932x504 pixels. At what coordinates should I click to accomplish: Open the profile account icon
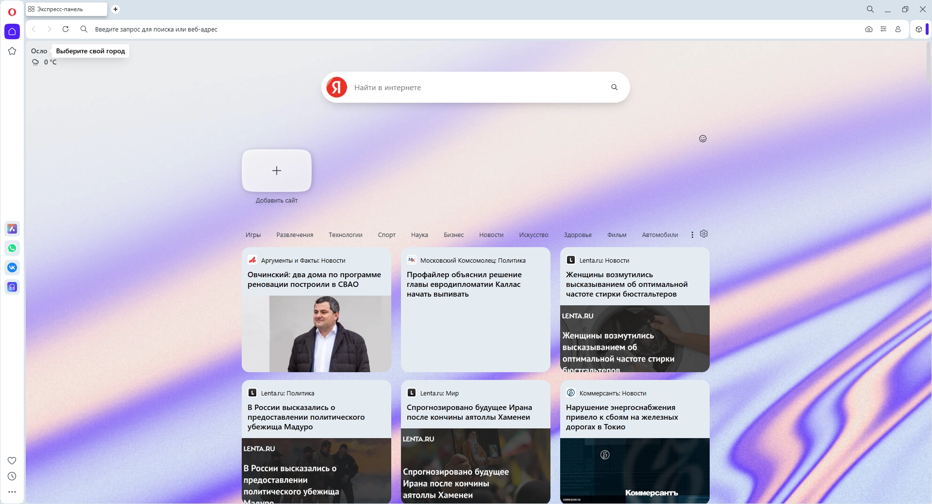(898, 29)
